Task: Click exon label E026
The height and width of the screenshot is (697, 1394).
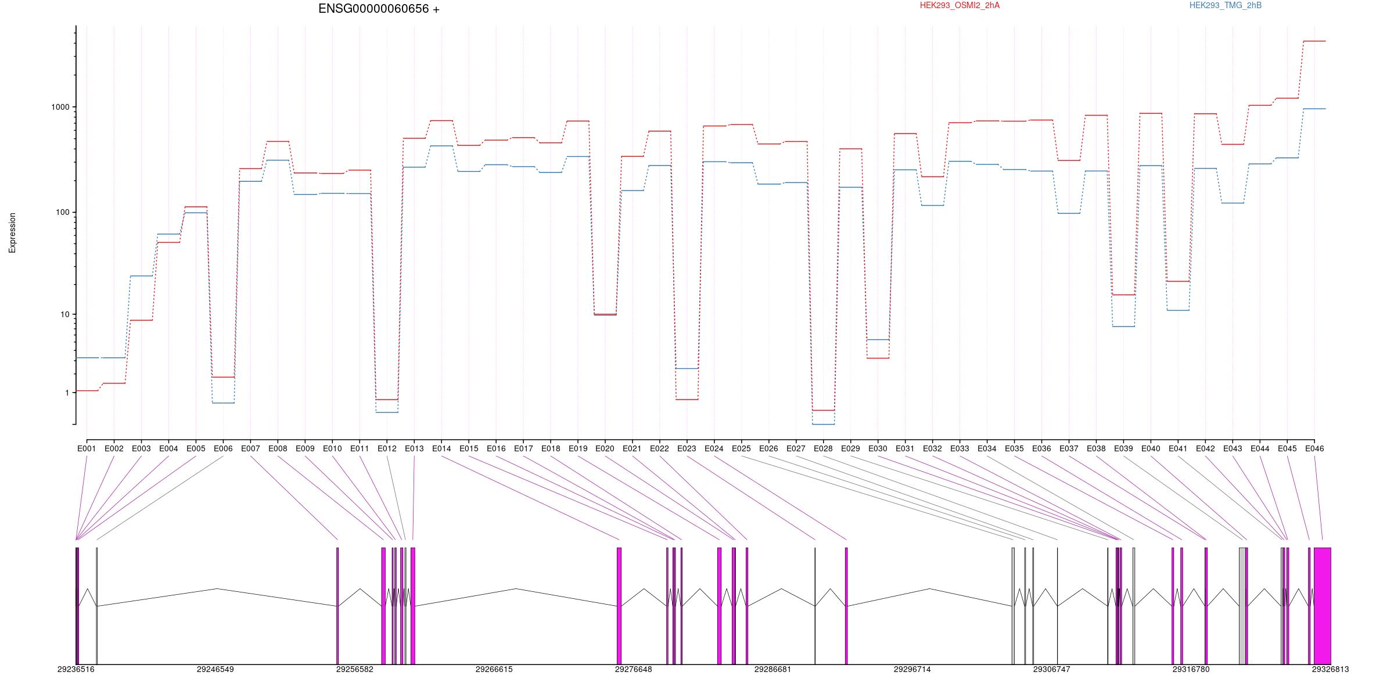Action: pos(768,448)
